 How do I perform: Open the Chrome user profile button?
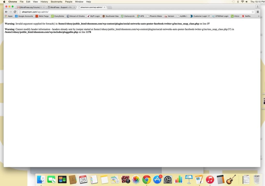tap(257, 7)
